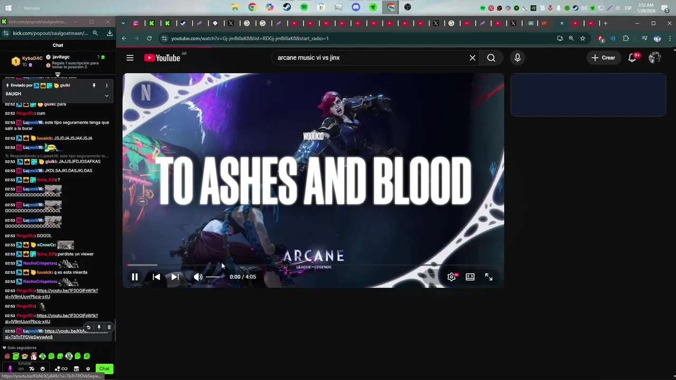The height and width of the screenshot is (380, 676).
Task: Open the pinned message three-dot options
Action: [x=107, y=85]
